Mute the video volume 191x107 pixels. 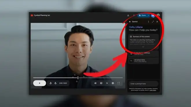pyautogui.click(x=95, y=83)
